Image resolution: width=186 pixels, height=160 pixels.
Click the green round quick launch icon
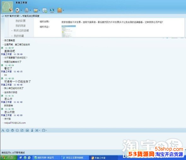[x=25, y=158]
